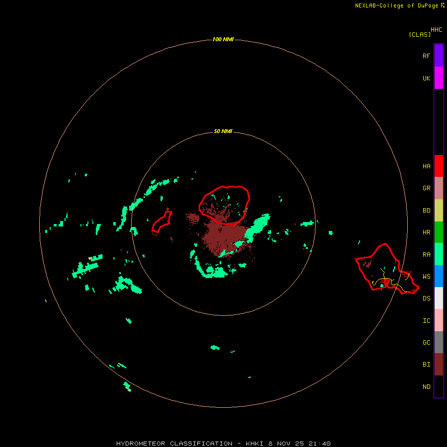Viewport: 447px width, 447px height.
Task: Click the GR legend label
Action: point(426,188)
